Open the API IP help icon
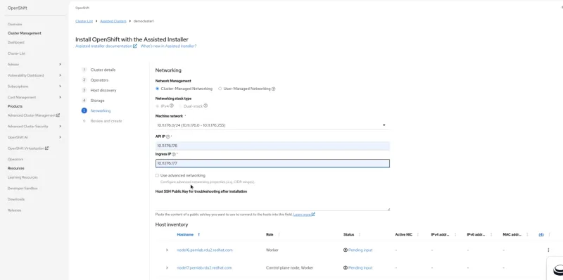 tap(168, 136)
